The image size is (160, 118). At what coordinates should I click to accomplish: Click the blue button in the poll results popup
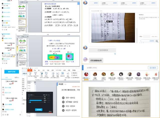click(38, 110)
